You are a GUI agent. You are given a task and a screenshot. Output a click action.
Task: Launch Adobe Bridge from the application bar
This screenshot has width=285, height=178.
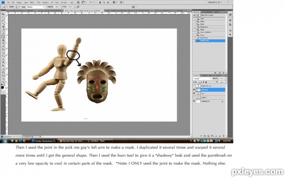[78, 2]
